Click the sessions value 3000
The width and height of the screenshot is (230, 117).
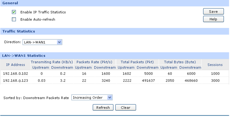click(215, 80)
